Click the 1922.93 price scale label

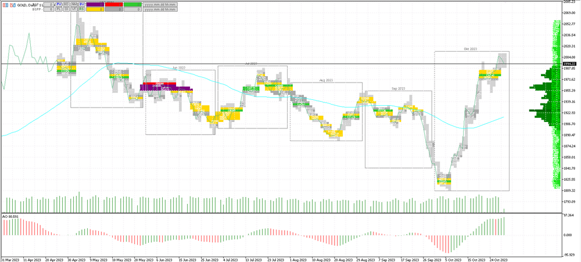click(569, 113)
